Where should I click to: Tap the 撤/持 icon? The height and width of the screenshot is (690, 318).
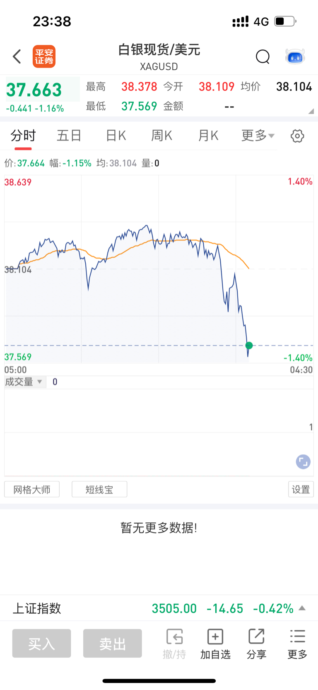coord(174,644)
